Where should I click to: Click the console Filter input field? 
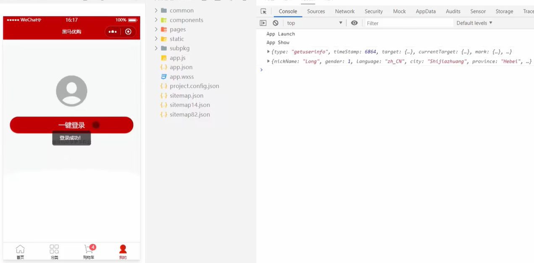(409, 23)
